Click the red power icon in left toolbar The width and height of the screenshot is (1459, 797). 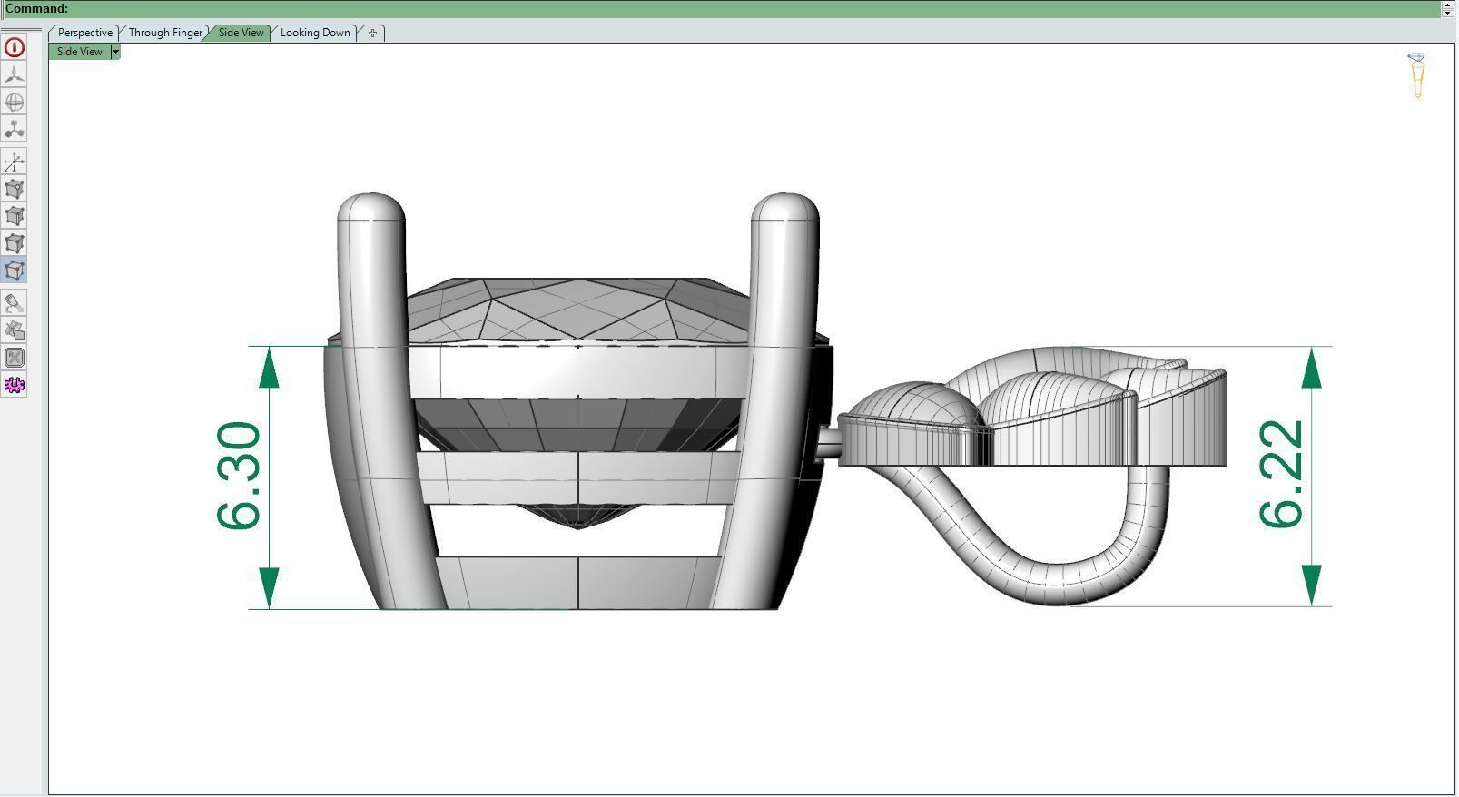pyautogui.click(x=15, y=47)
